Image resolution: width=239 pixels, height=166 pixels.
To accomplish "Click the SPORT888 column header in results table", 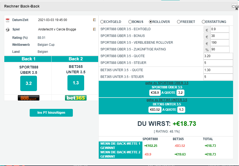I will (x=150, y=139).
